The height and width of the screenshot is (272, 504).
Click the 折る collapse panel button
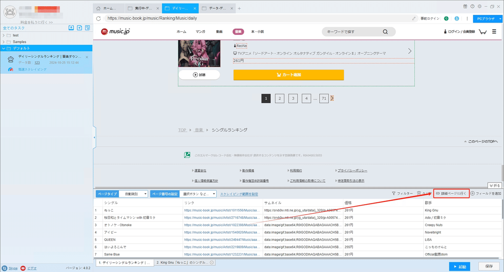pyautogui.click(x=495, y=185)
